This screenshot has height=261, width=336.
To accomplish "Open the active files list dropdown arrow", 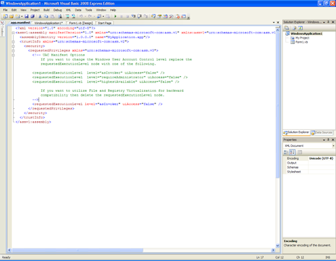I will (x=274, y=22).
